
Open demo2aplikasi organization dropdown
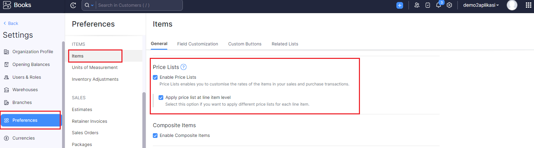(481, 5)
